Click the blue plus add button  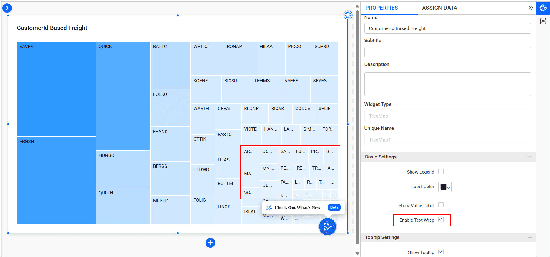coord(210,242)
